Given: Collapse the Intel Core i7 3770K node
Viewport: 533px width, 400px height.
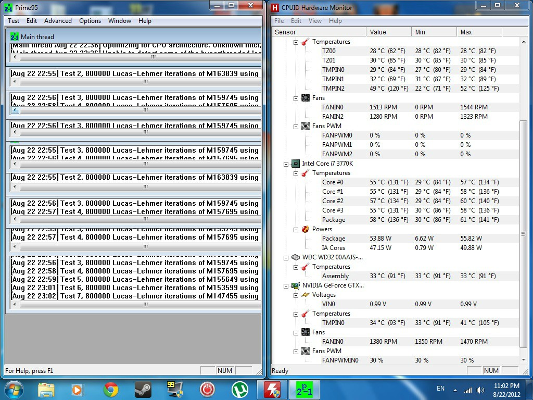Looking at the screenshot, I should tap(286, 164).
